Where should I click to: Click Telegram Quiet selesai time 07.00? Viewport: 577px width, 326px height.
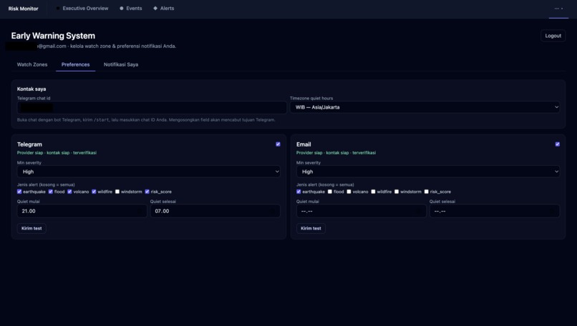tap(215, 211)
